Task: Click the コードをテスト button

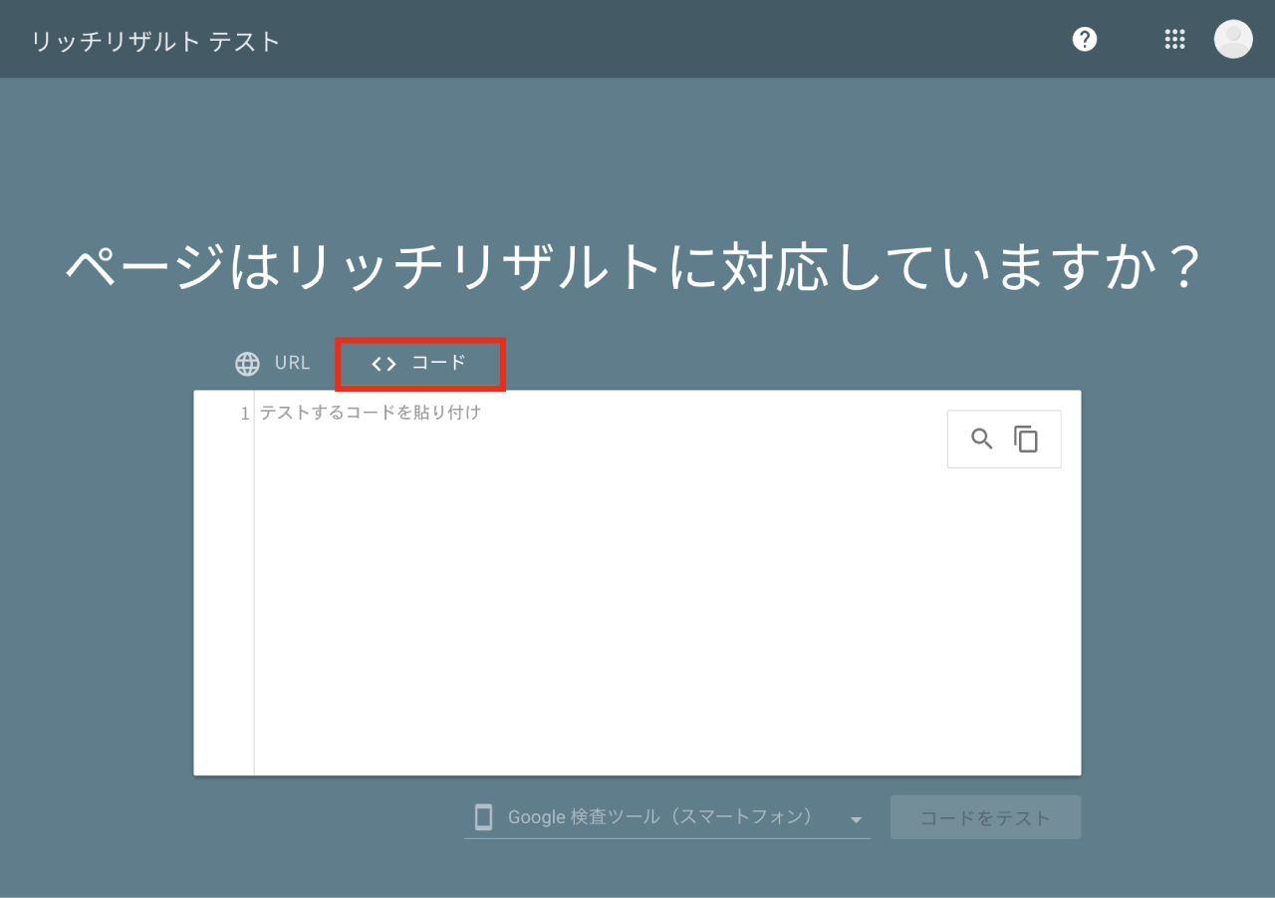Action: (985, 817)
